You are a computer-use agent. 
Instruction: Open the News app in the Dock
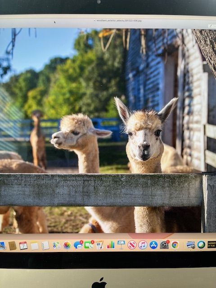click(x=132, y=245)
